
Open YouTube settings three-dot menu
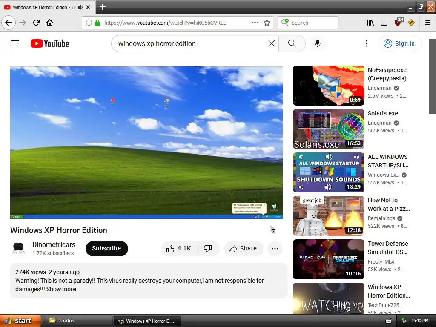[x=367, y=43]
